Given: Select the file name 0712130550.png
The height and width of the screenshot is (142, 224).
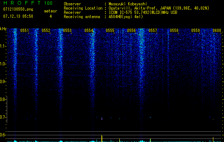Looking at the screenshot, I should 18,9.
